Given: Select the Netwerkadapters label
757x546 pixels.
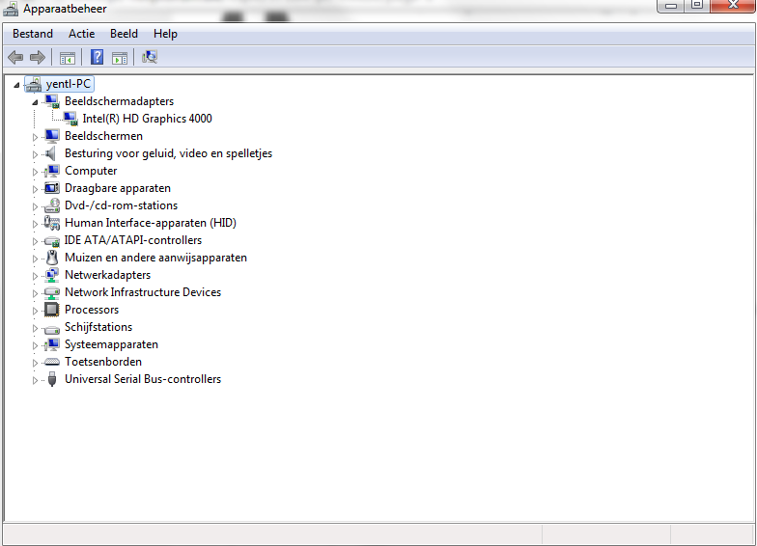Looking at the screenshot, I should pos(108,275).
